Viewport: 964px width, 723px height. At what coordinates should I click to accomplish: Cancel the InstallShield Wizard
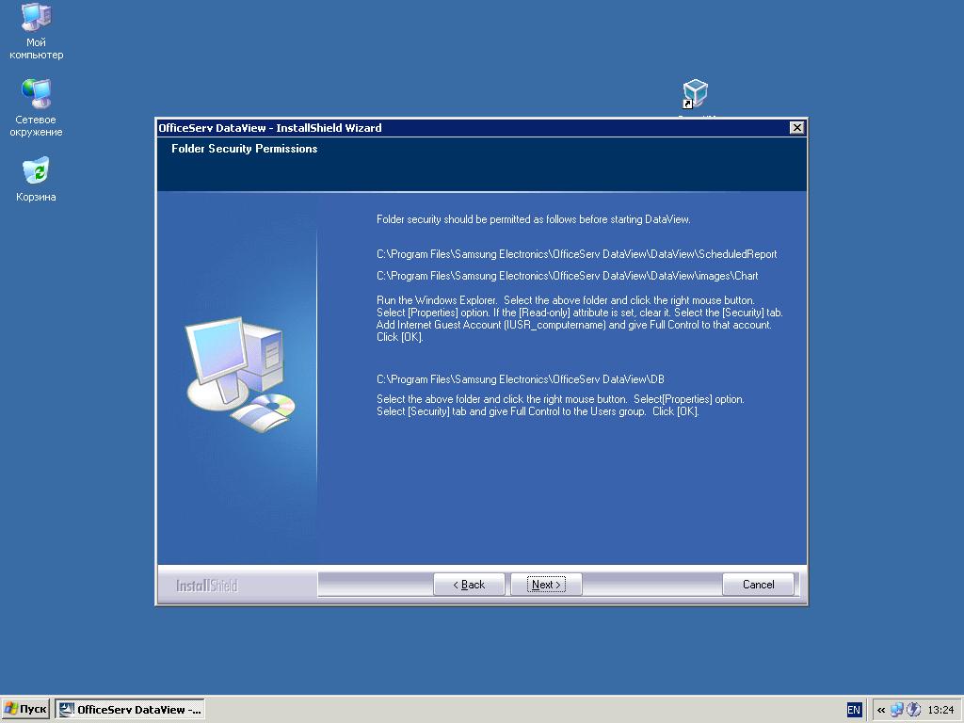pos(758,585)
